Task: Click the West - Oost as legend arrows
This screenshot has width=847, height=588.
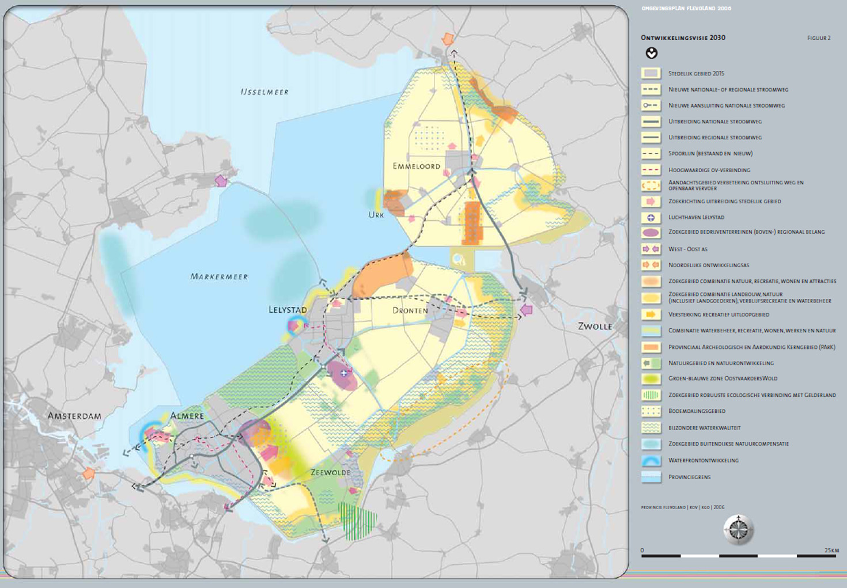Action: click(651, 249)
